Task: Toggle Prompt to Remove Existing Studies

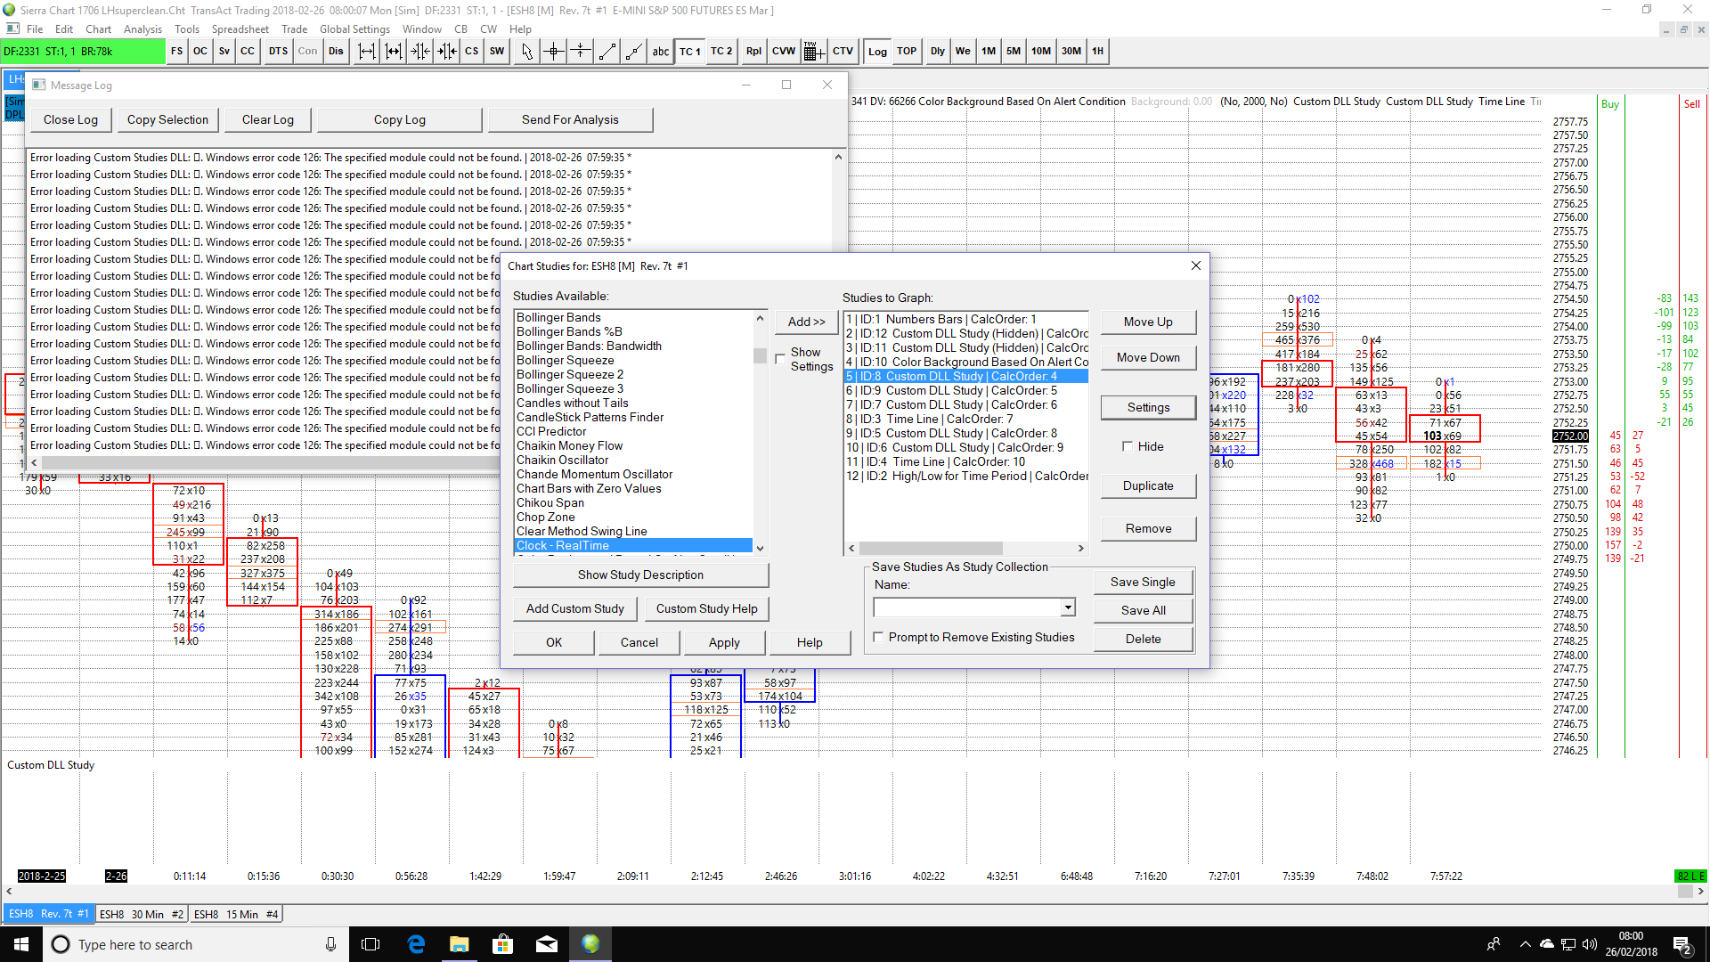Action: (879, 637)
